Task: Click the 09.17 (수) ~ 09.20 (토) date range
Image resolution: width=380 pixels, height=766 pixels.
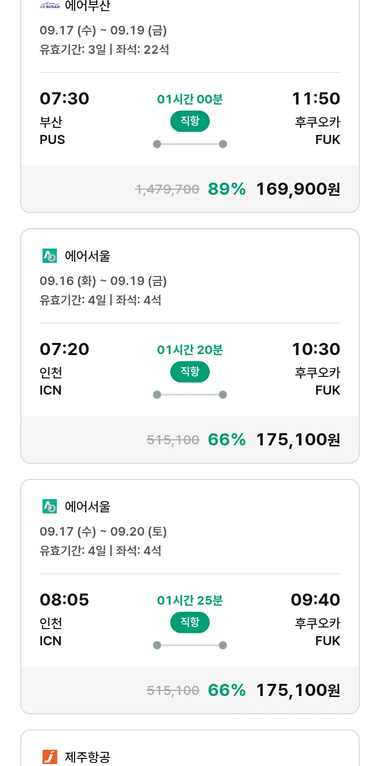Action: [103, 532]
